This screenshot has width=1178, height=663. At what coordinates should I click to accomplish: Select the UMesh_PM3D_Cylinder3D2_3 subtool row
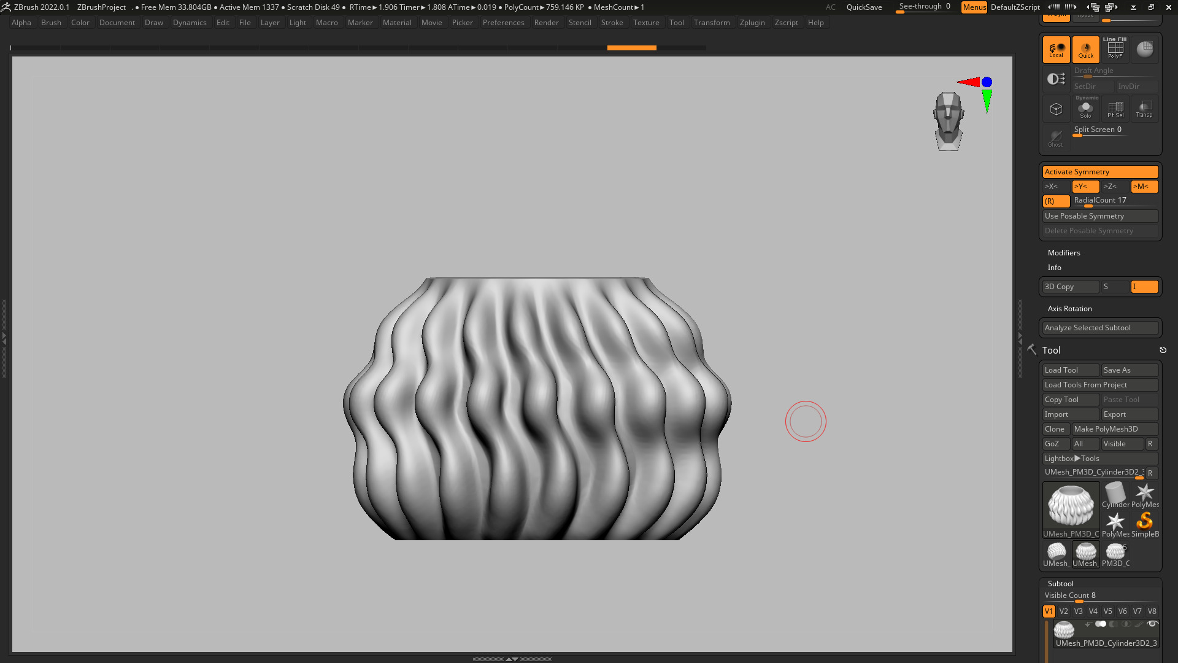click(1105, 634)
